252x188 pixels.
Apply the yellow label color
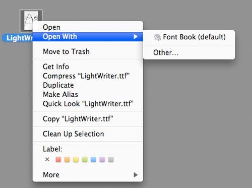coord(76,159)
